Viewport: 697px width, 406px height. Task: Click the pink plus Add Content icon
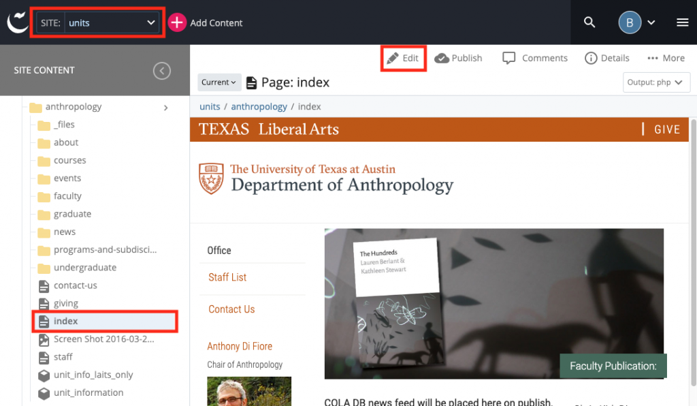tap(177, 22)
